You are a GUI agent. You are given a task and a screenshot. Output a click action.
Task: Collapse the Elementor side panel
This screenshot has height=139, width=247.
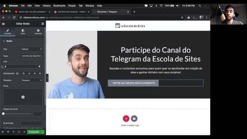(47, 78)
